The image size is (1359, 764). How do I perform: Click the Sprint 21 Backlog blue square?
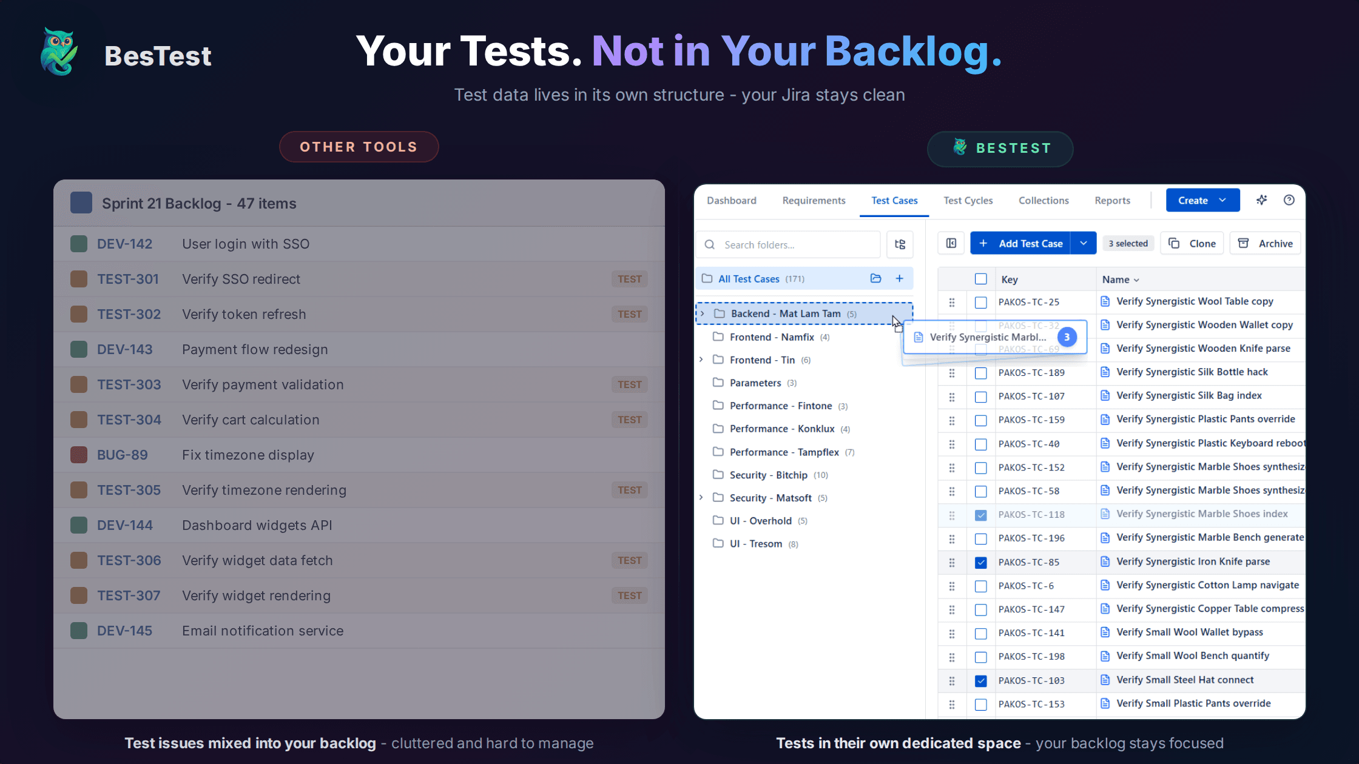click(81, 203)
